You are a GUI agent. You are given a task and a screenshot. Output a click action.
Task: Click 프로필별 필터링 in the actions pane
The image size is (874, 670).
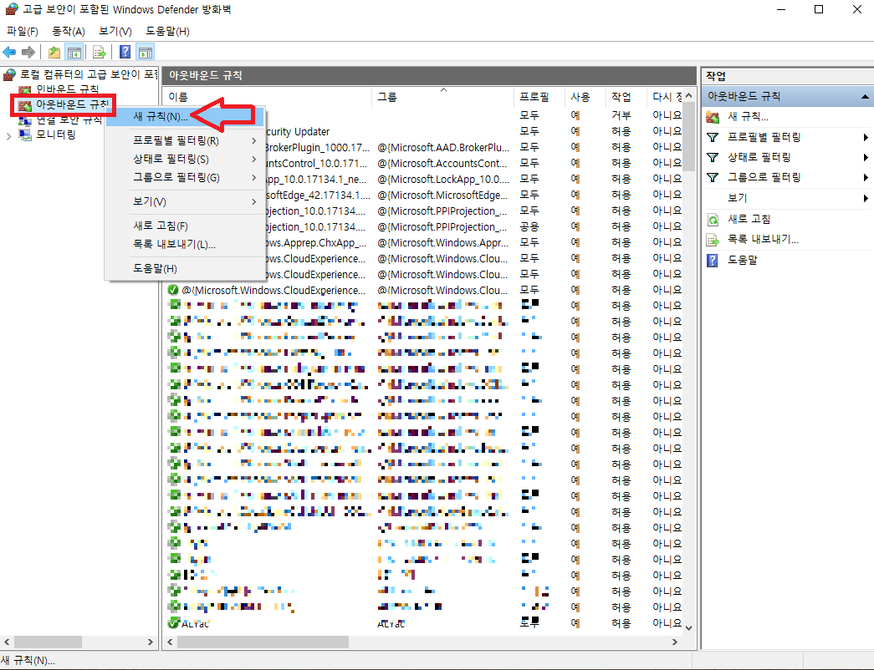tap(764, 137)
